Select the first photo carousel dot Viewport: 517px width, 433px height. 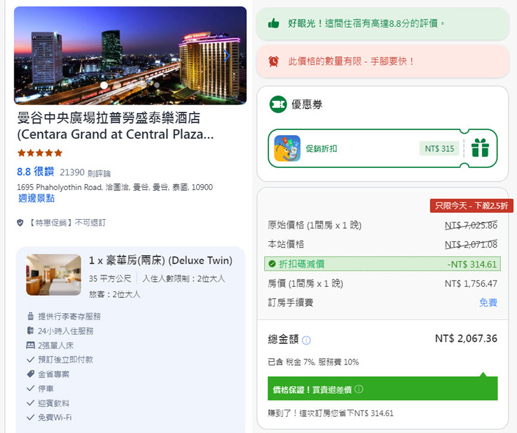[104, 85]
